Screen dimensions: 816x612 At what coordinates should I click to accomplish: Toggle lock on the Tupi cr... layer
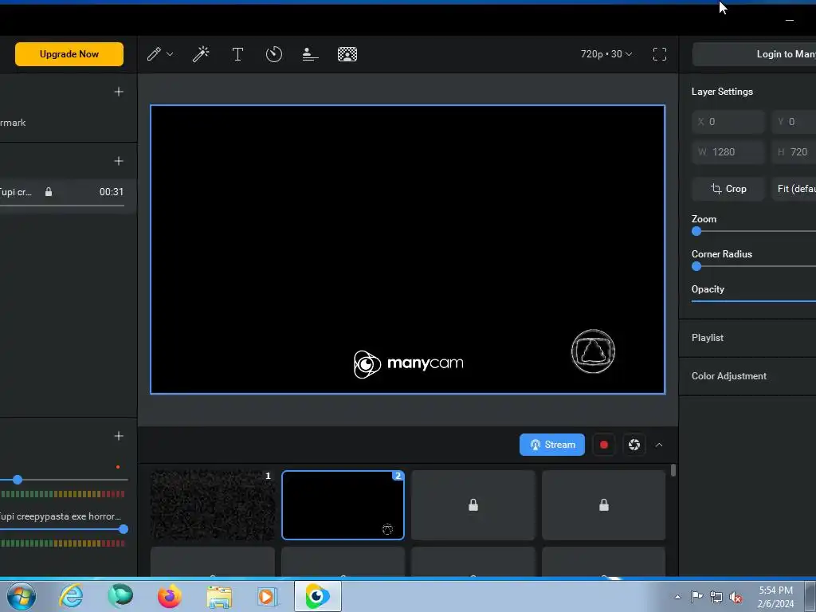click(49, 192)
